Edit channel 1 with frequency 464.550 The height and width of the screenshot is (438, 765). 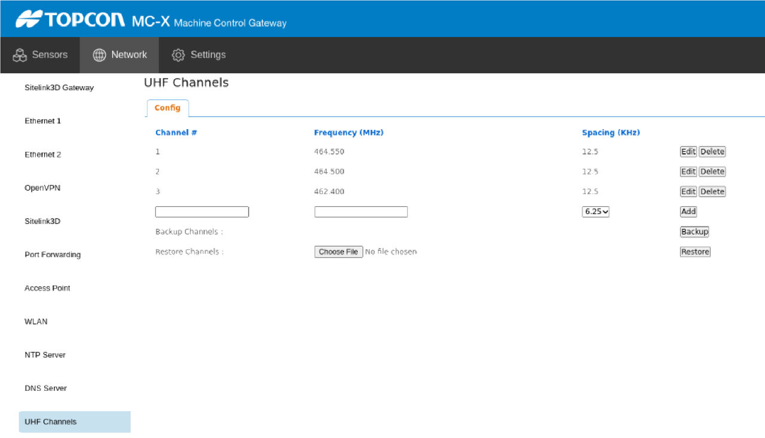point(688,152)
